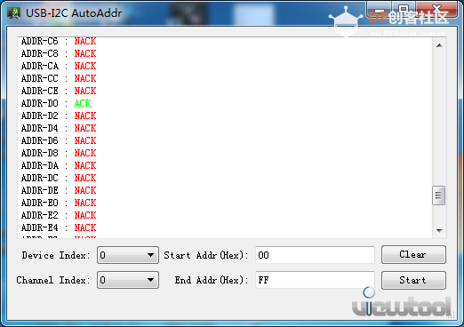This screenshot has height=327, width=464.
Task: Click the USB-I2C AutoAddr title text
Action: coord(74,13)
